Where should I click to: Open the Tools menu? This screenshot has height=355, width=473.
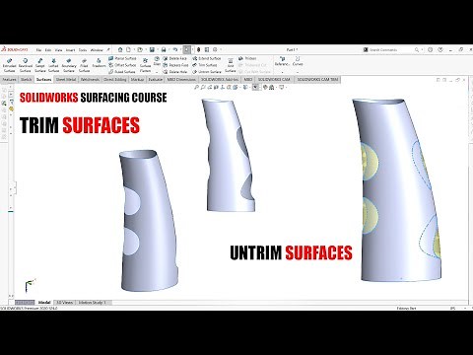83,50
